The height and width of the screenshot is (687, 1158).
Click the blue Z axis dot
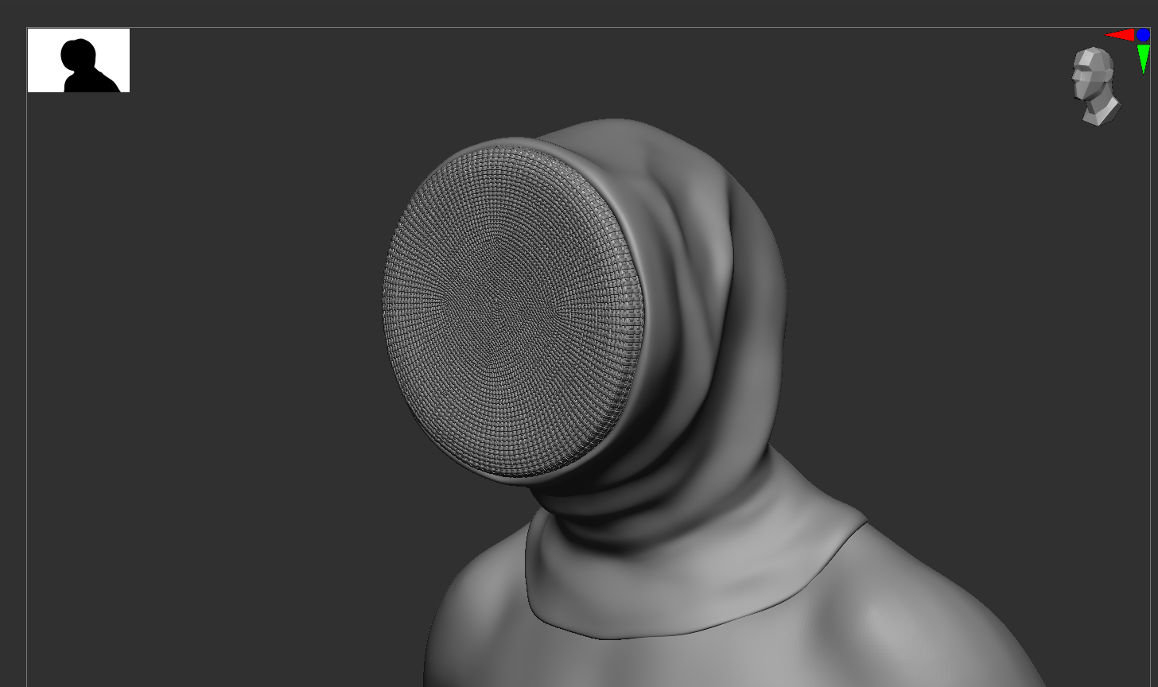(x=1143, y=35)
